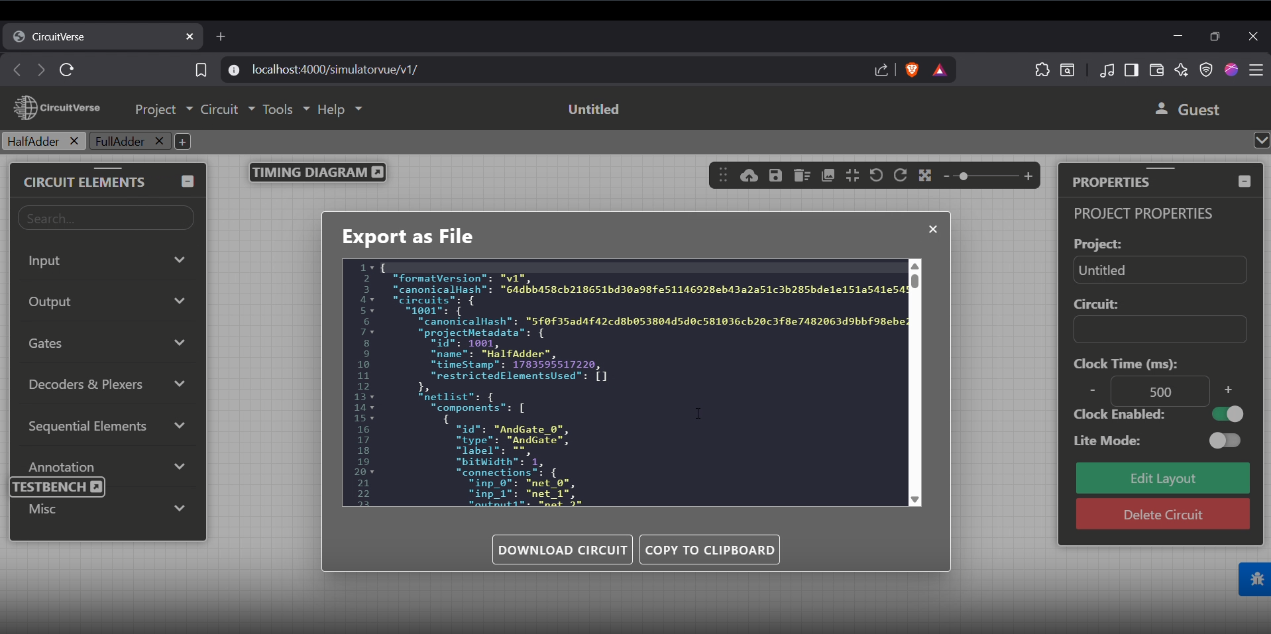Click the fullscreen view arrows icon

926,176
